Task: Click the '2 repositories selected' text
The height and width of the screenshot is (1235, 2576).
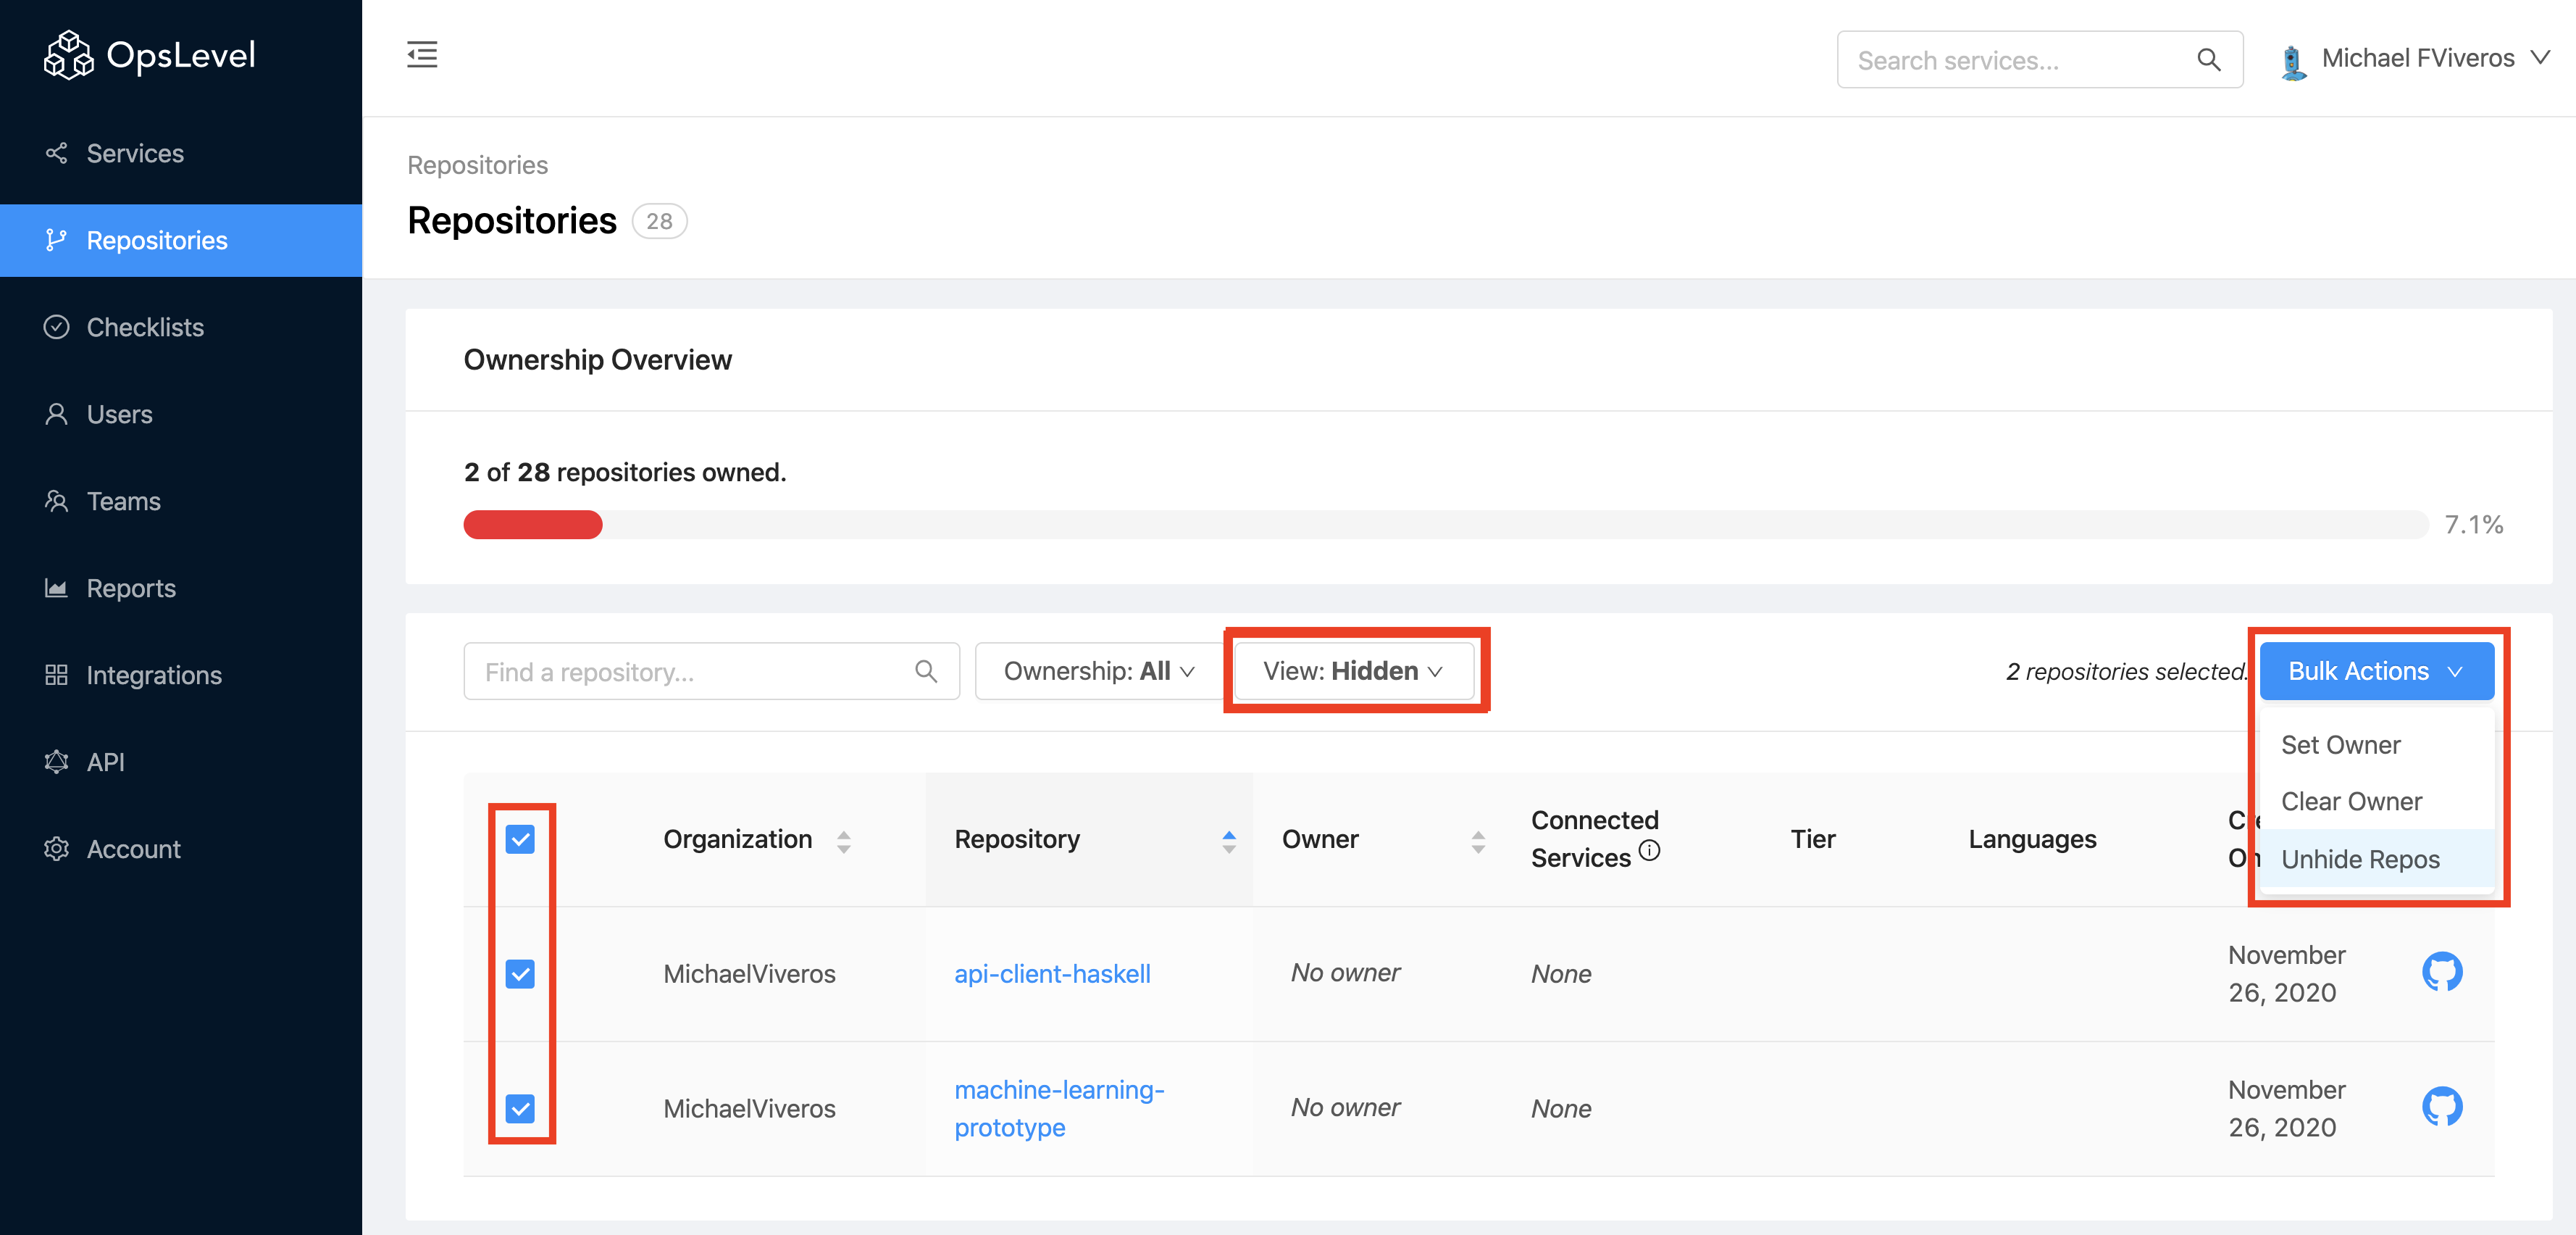Action: pos(2126,672)
